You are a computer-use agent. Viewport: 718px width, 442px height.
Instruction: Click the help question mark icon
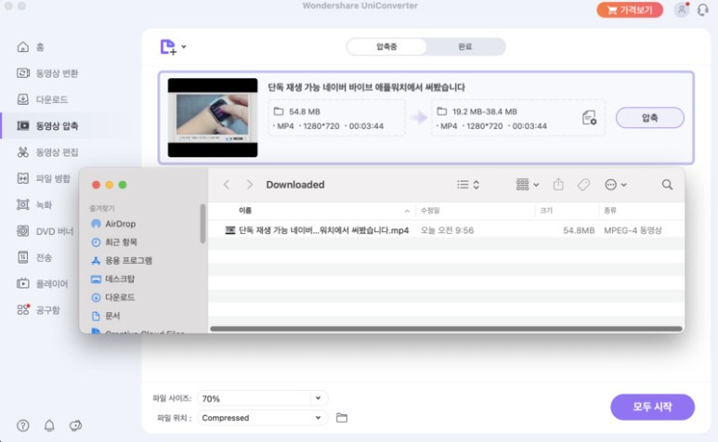pos(23,425)
